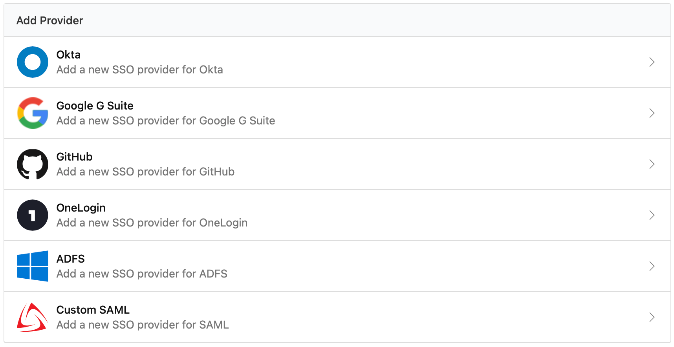Click 'Add a new SSO provider for ADFS'
Image resolution: width=674 pixels, height=347 pixels.
click(x=142, y=274)
